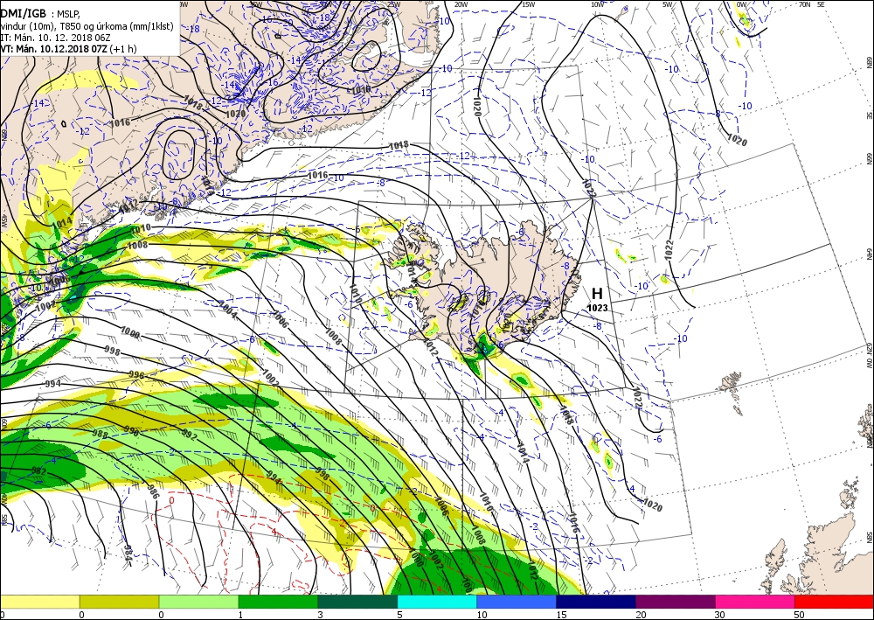Click the '1023' pressure value under H
This screenshot has width=874, height=620.
coord(598,308)
